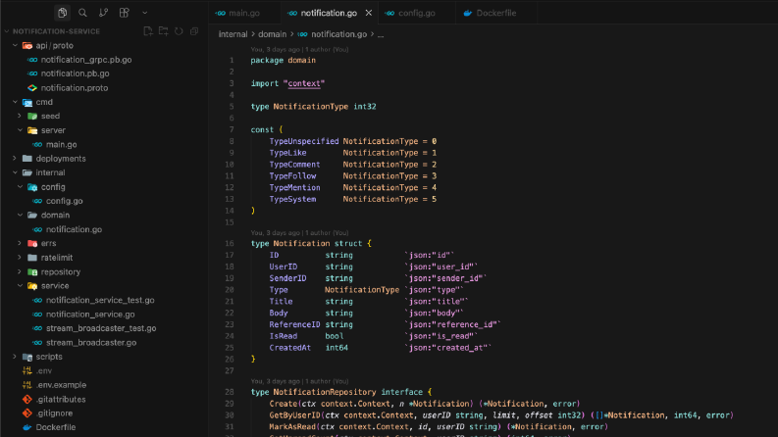
Task: Open the Source Control view icon
Action: pos(103,13)
